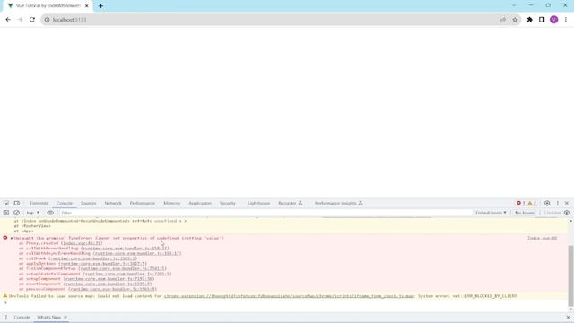The image size is (574, 323).
Task: Open the Security tab
Action: coord(227,204)
